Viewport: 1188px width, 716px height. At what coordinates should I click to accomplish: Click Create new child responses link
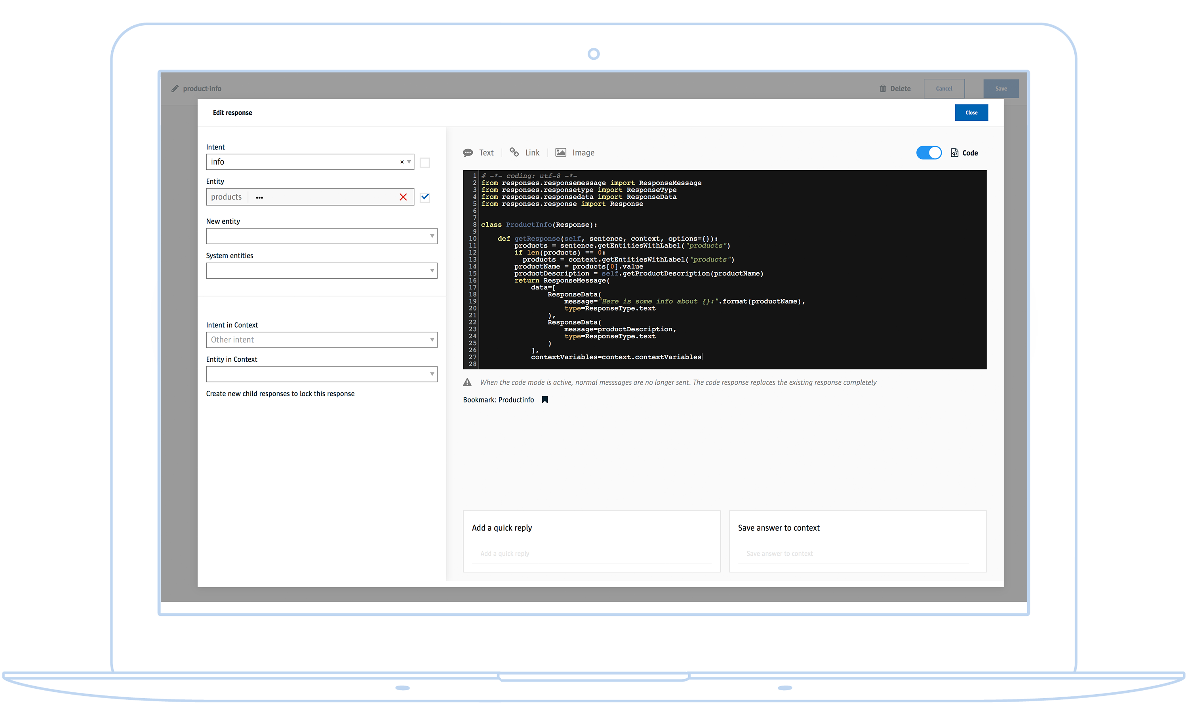(281, 394)
